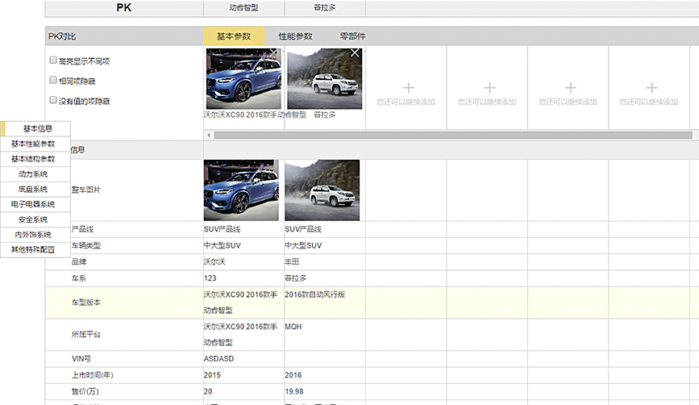Click the VIN号 row label
Viewport: 699px width, 405px height.
[81, 359]
